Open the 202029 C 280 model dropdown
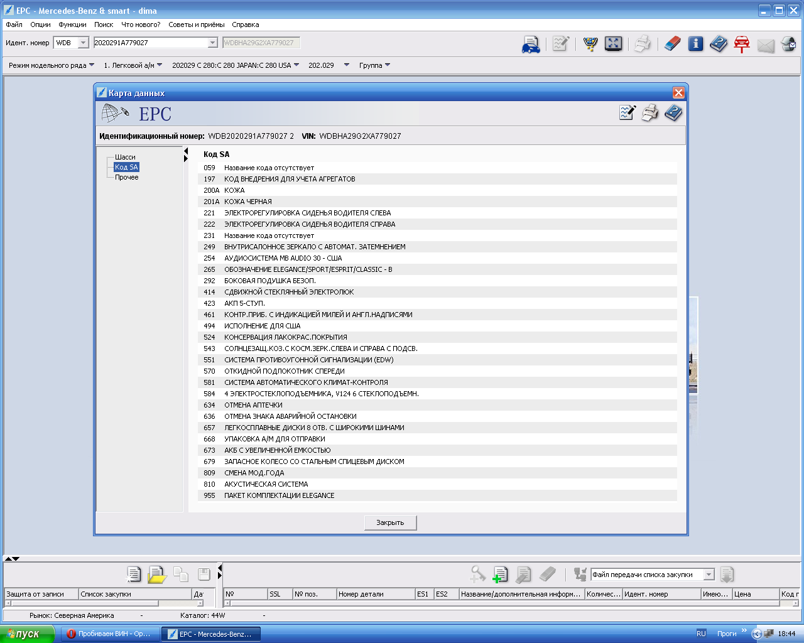 (236, 65)
